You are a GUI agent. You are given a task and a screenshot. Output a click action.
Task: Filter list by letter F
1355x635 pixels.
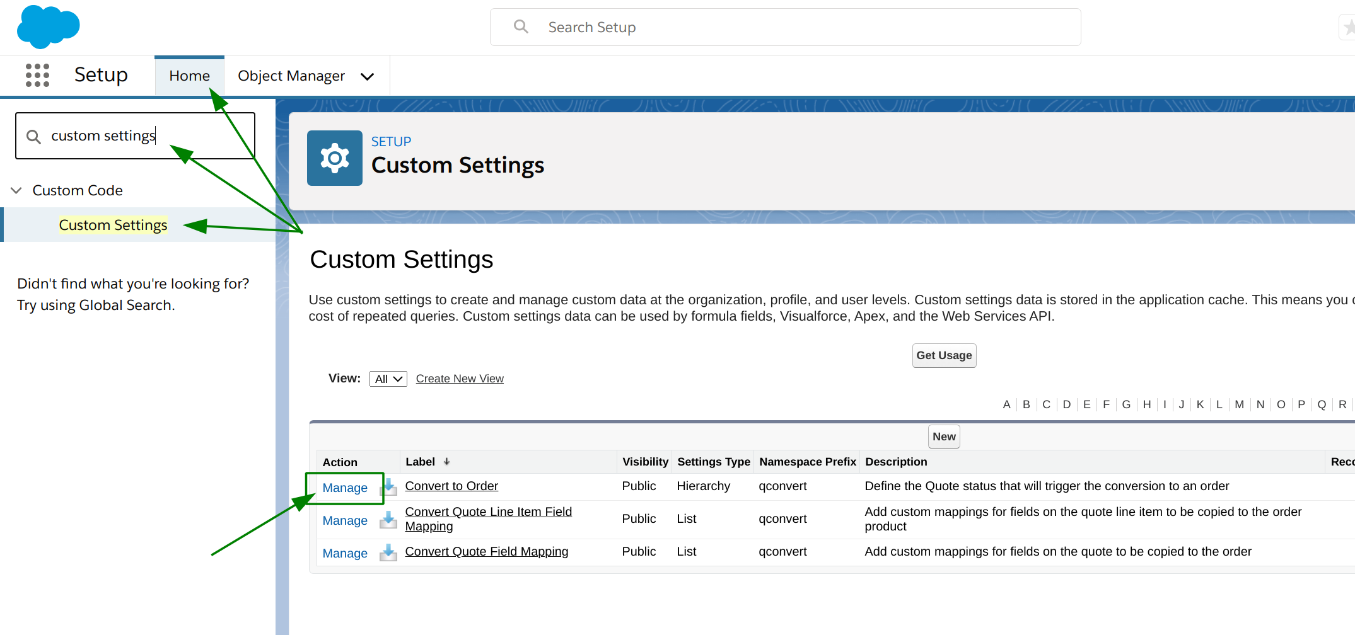click(x=1106, y=404)
